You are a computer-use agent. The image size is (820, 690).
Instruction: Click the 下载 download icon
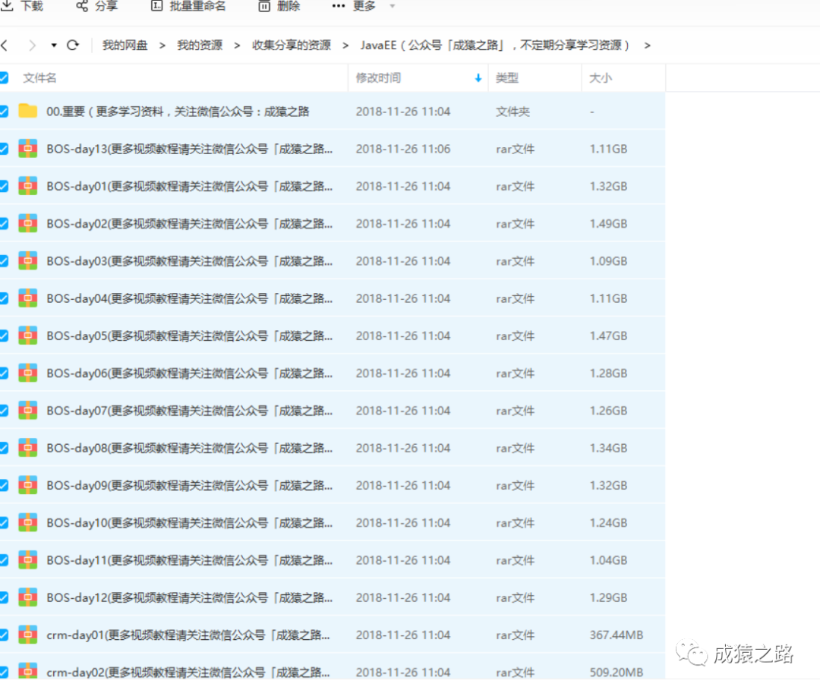coord(7,6)
